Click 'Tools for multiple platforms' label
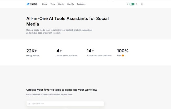 pyautogui.click(x=99, y=56)
